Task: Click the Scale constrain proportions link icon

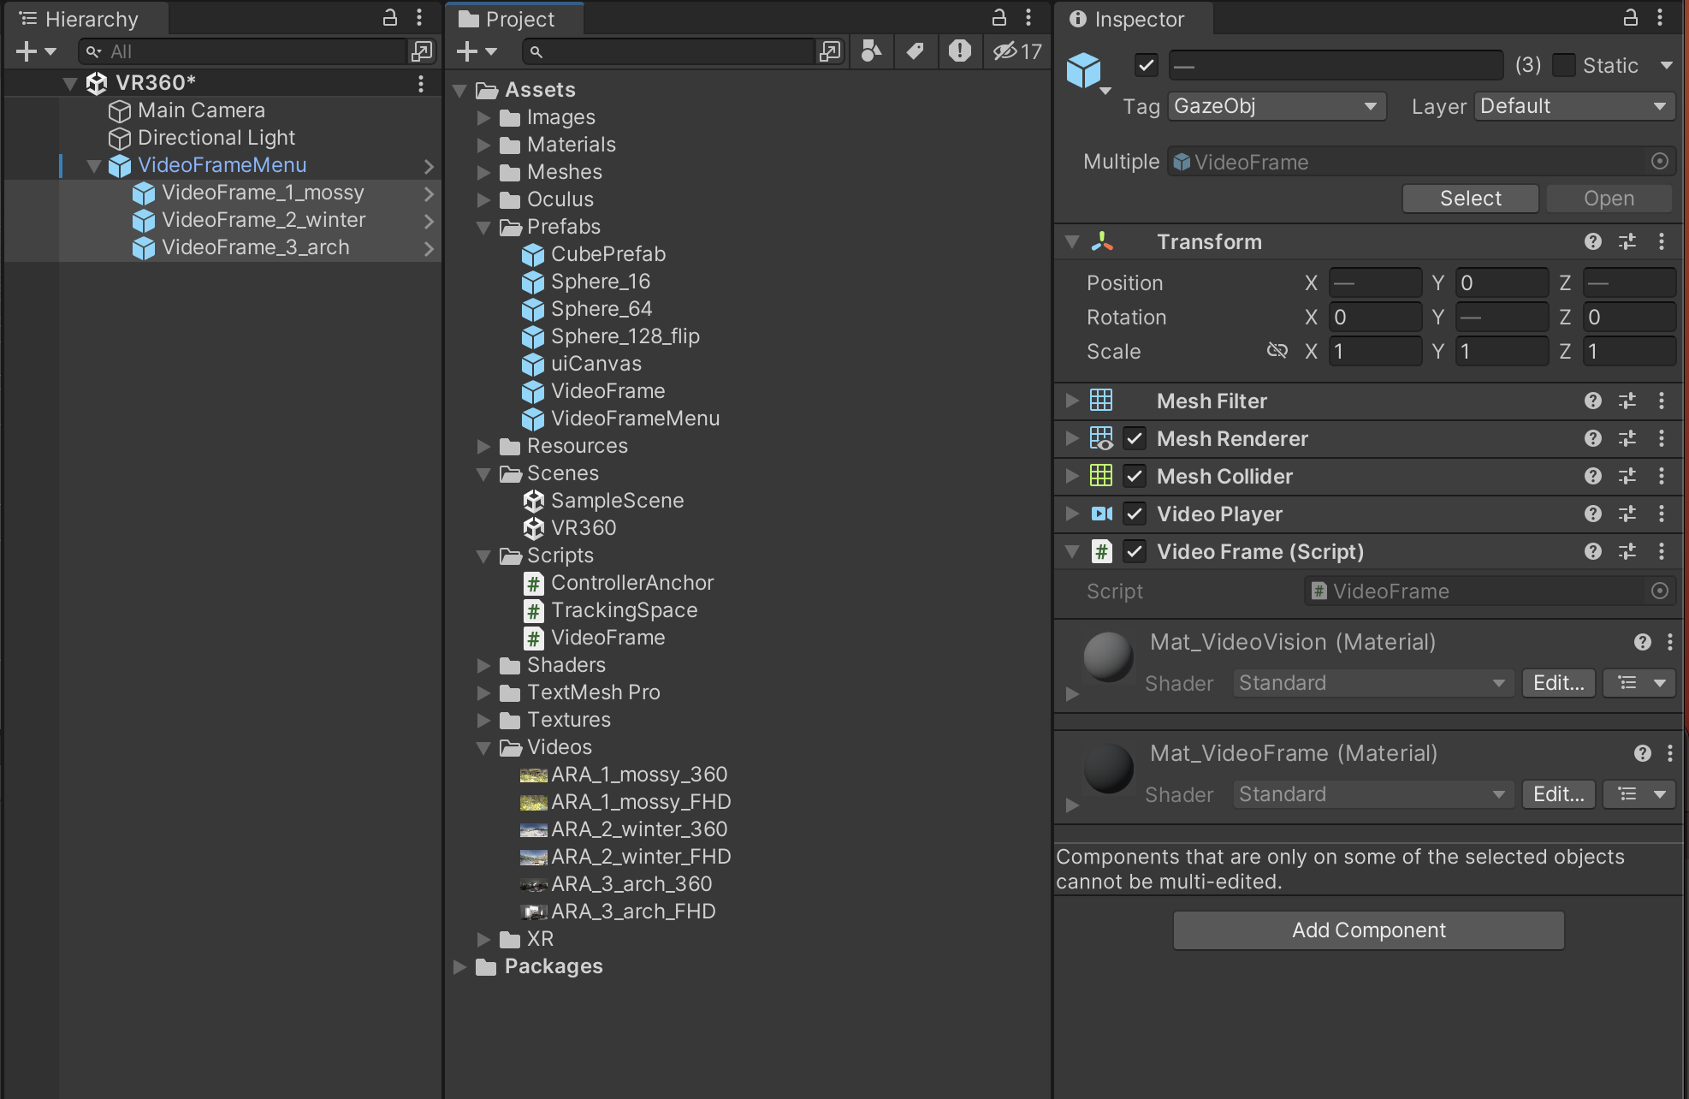Action: pos(1277,351)
